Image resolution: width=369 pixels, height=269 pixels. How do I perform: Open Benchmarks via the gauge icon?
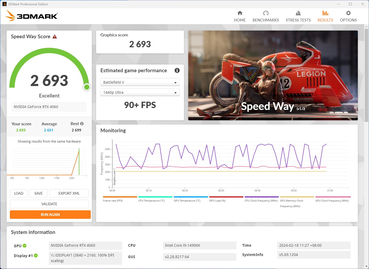(265, 13)
